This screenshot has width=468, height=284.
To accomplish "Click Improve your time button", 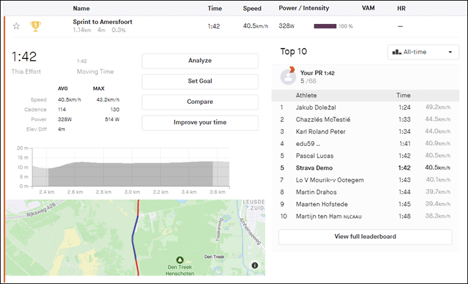I will click(200, 123).
